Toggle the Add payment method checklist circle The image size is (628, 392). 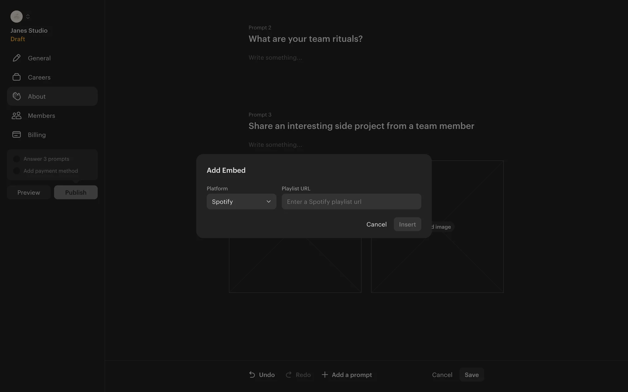coord(16,171)
